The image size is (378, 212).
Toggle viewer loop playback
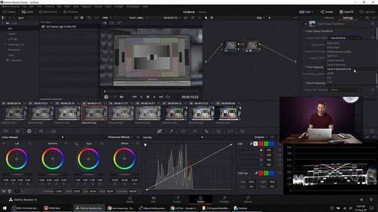coord(168,97)
